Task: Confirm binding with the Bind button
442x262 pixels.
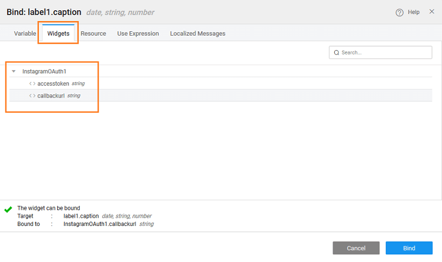Action: (x=409, y=248)
